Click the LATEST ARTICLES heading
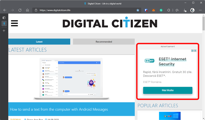 28,50
